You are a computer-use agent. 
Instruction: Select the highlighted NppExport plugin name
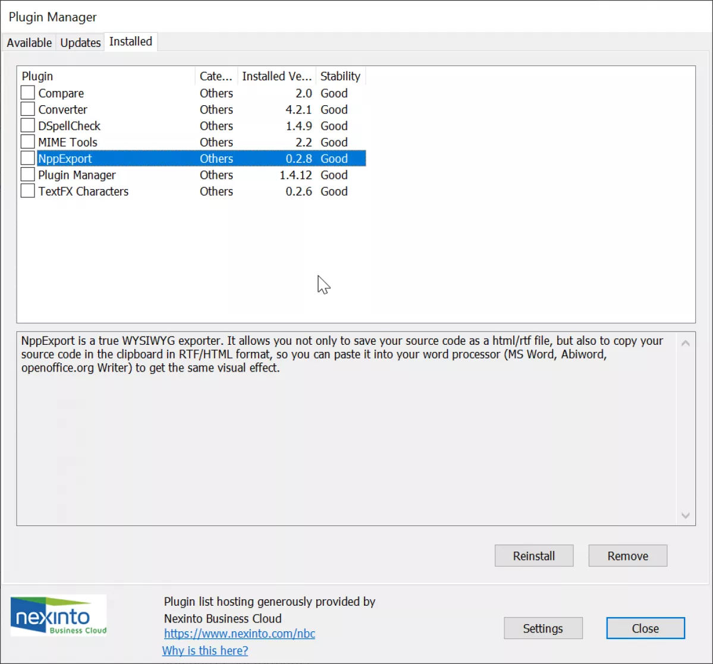click(65, 159)
